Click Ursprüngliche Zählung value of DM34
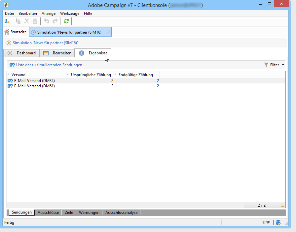The width and height of the screenshot is (296, 232). click(112, 81)
